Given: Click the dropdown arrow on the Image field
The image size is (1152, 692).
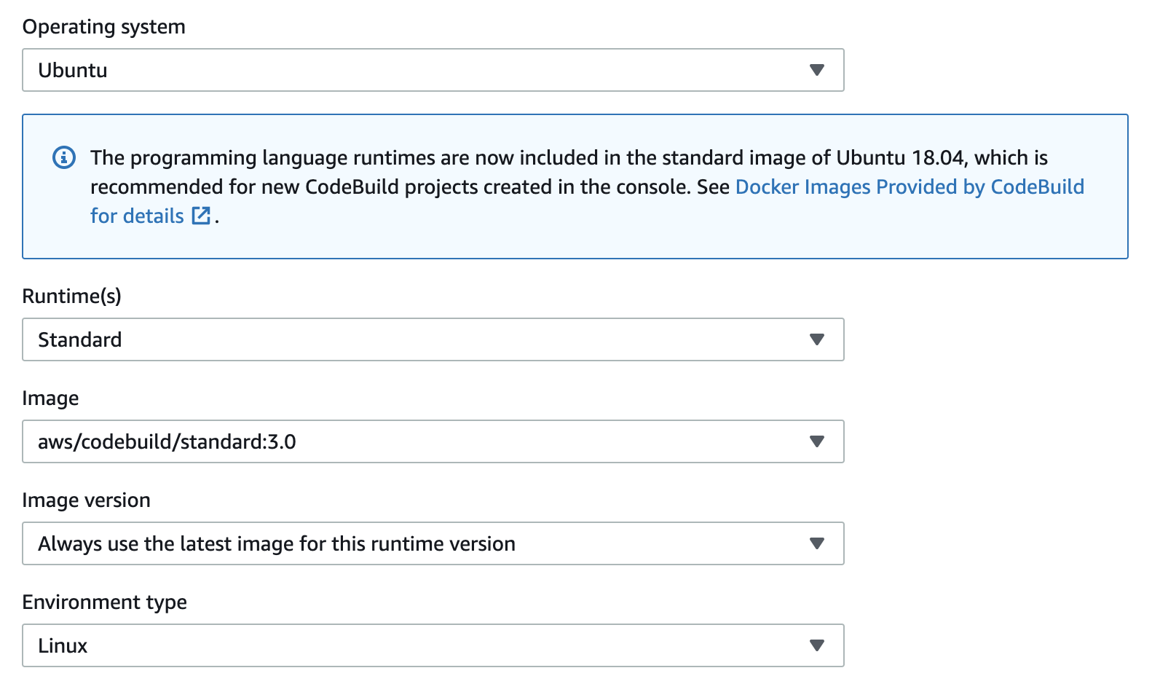Looking at the screenshot, I should [817, 441].
